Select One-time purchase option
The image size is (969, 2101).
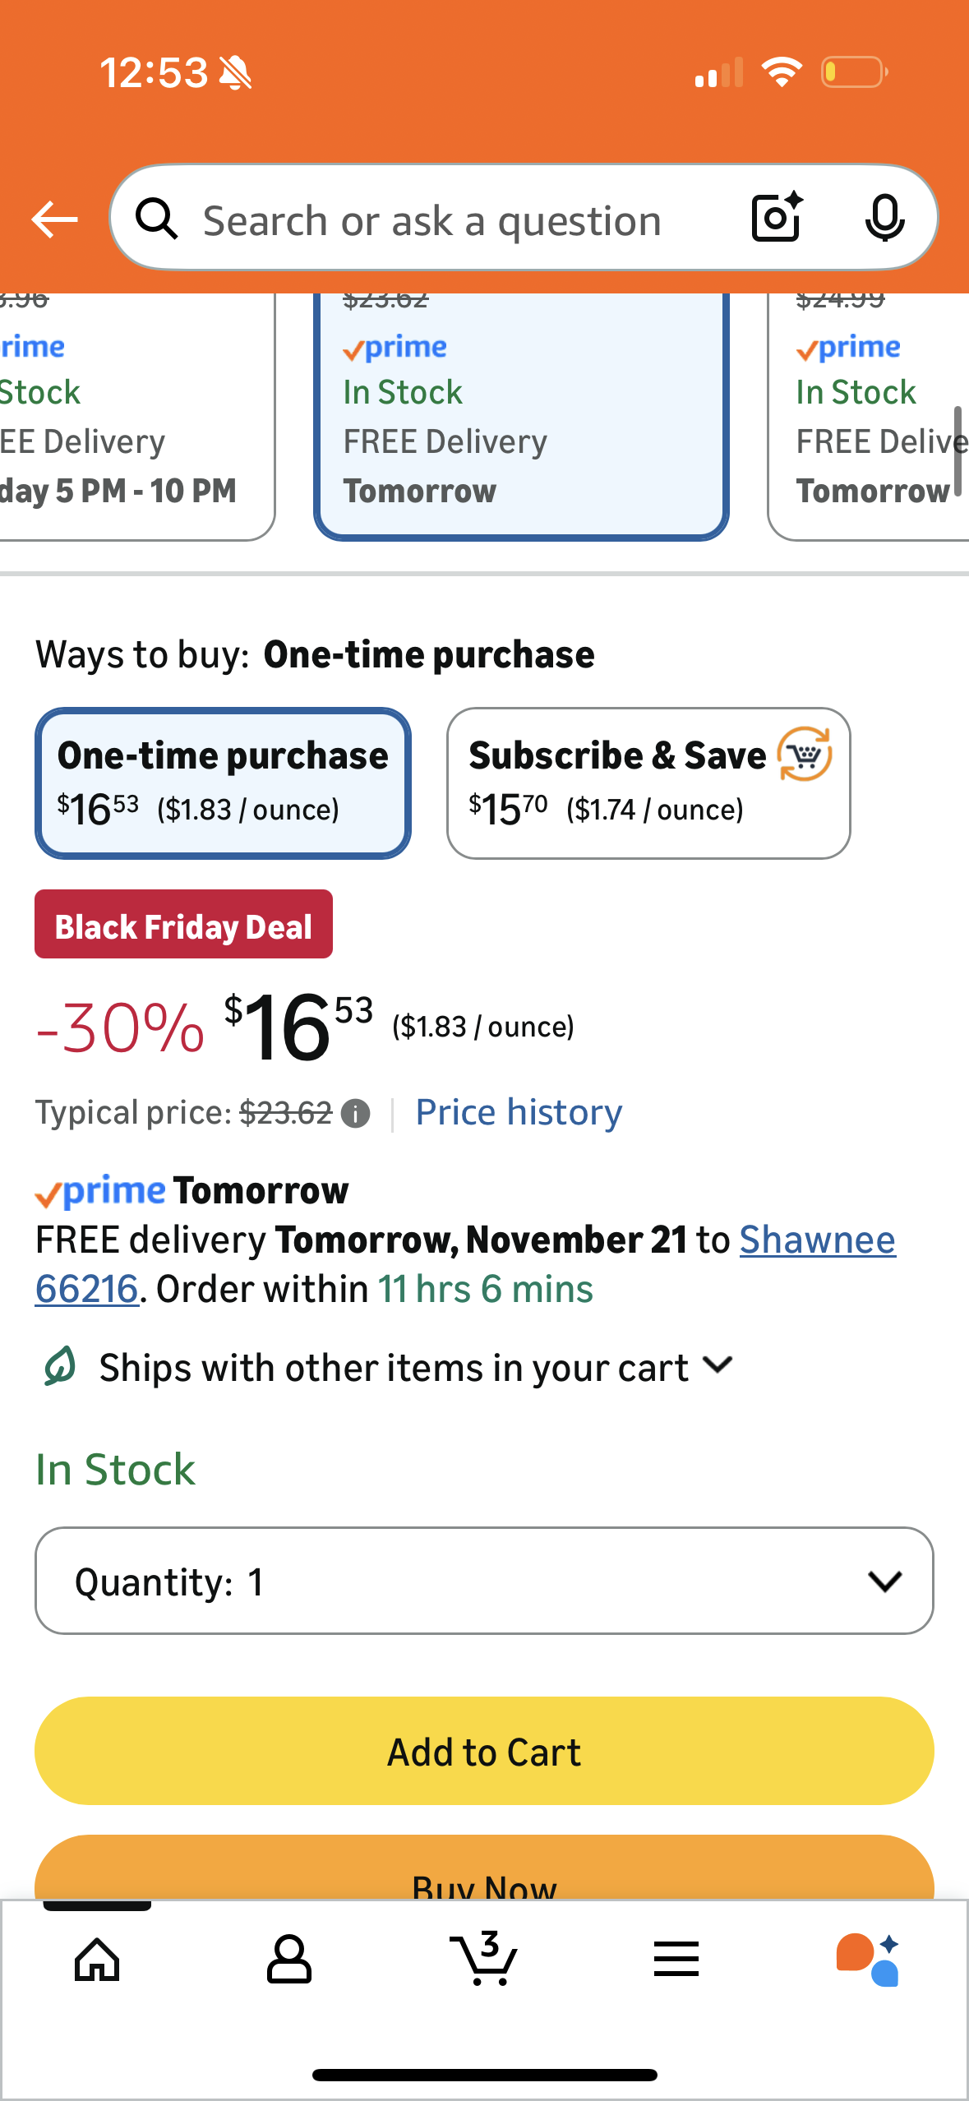223,783
